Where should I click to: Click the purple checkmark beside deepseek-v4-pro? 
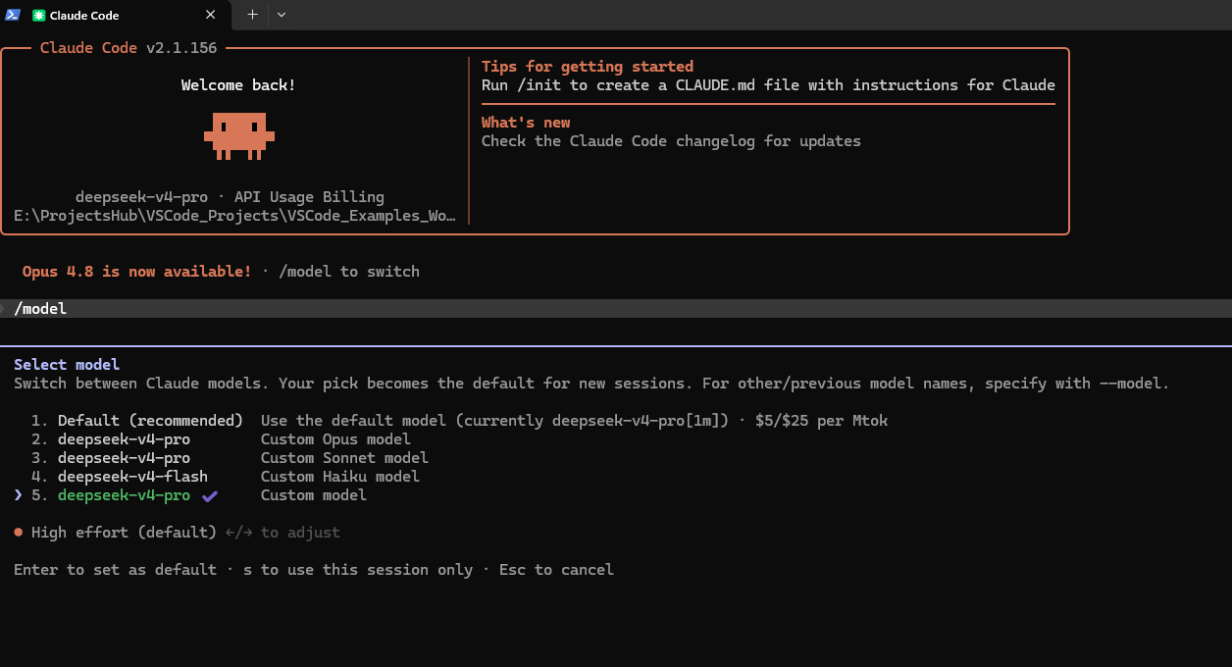point(209,495)
